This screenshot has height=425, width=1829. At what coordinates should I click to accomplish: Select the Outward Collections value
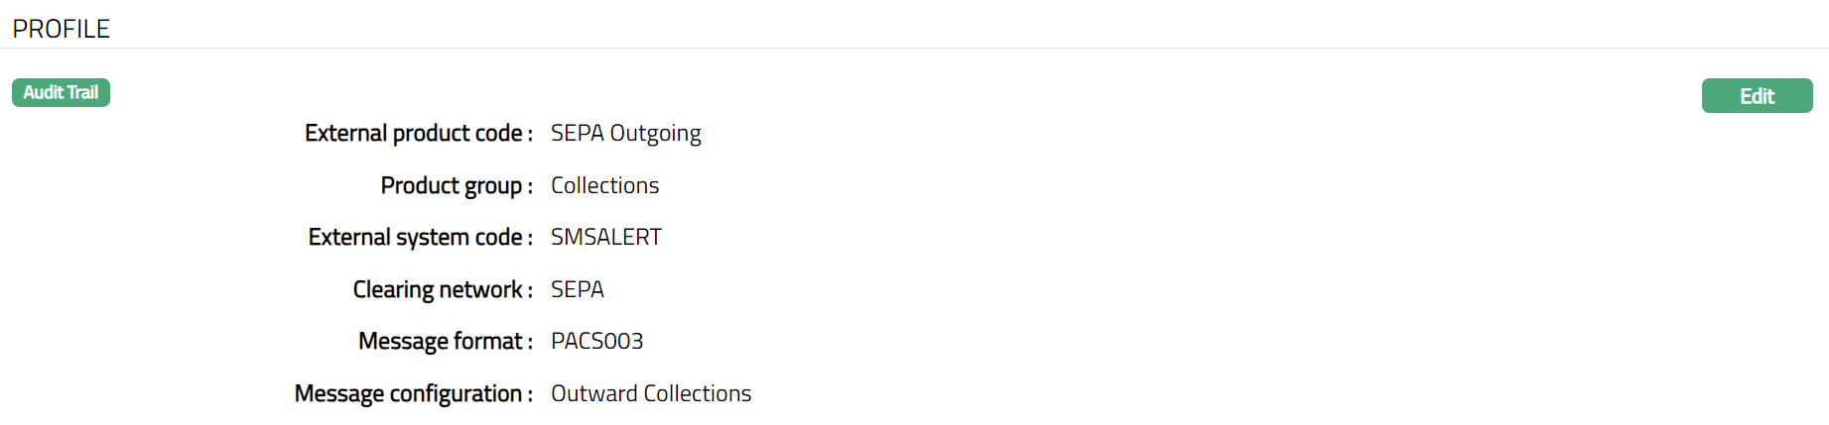coord(651,393)
